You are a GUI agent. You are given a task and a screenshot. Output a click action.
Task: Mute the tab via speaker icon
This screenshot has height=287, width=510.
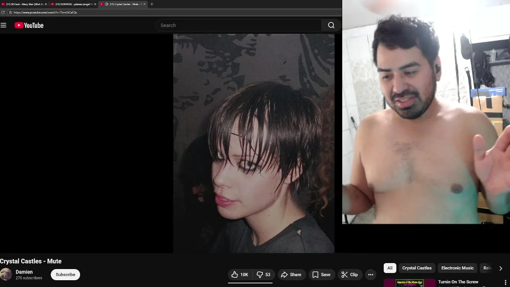[106, 4]
